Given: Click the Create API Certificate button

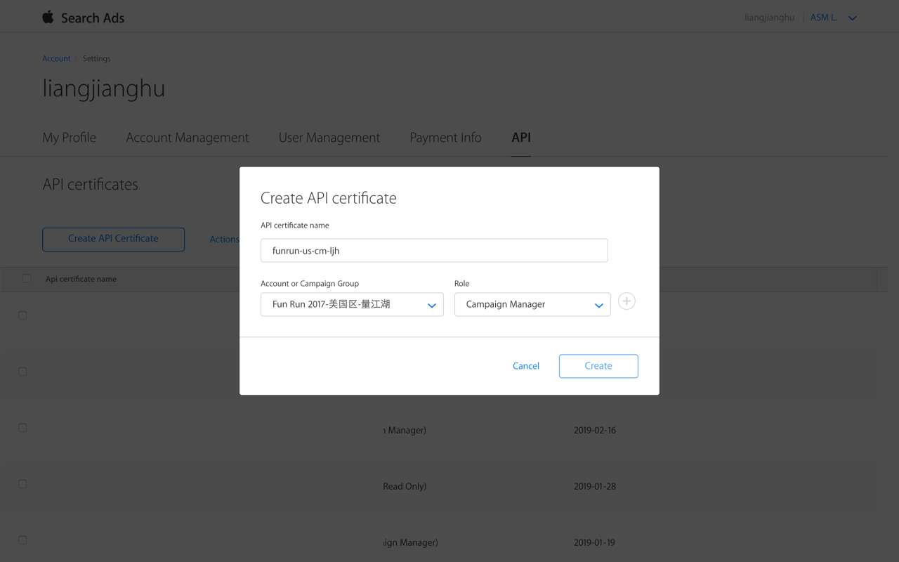Looking at the screenshot, I should [113, 239].
